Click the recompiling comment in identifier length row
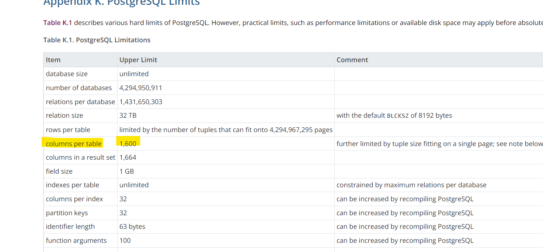The image size is (543, 252). 405,227
